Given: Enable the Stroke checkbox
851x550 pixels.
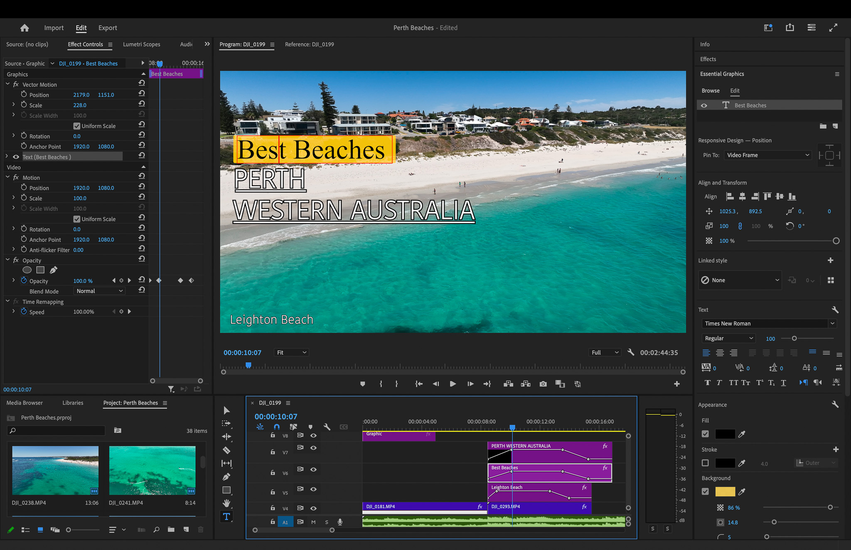Looking at the screenshot, I should pos(705,463).
